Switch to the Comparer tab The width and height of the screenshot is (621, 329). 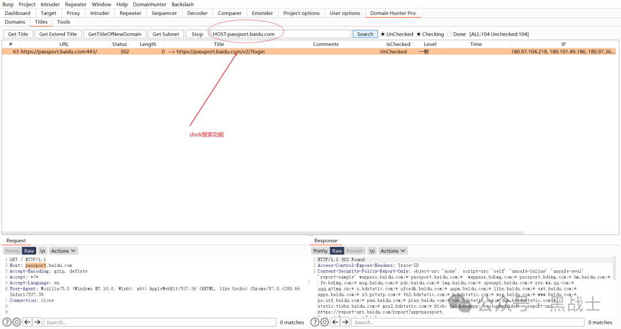229,13
